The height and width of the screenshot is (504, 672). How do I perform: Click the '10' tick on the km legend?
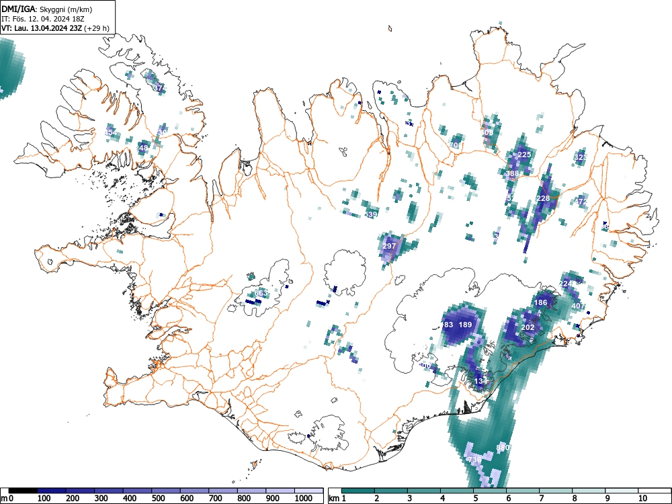pos(642,499)
